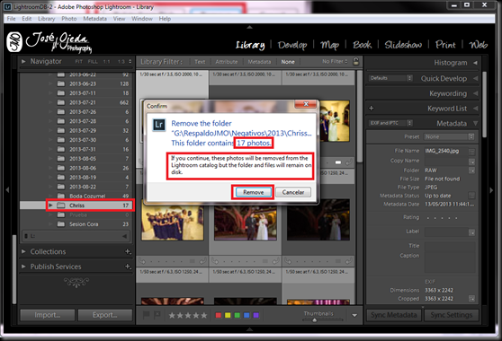This screenshot has width=502, height=341.
Task: Select the yellow color label swatch
Action: coord(228,315)
